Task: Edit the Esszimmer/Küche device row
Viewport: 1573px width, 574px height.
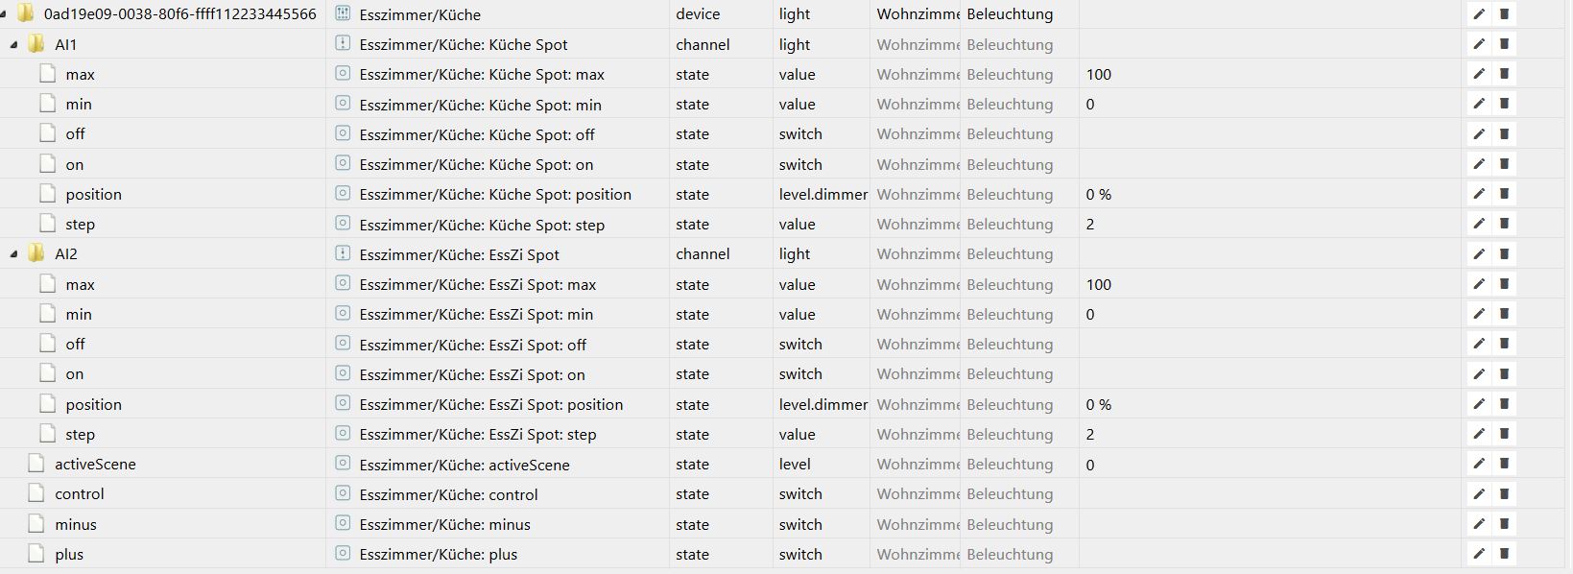Action: coord(1479,14)
